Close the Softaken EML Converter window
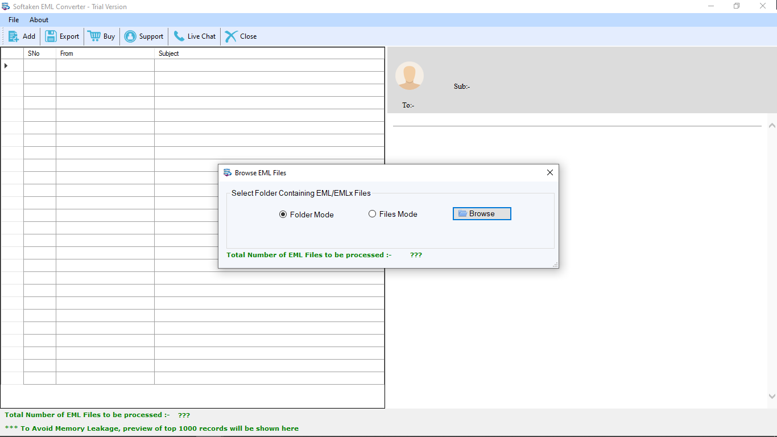Screen dimensions: 777x437 [x=763, y=6]
